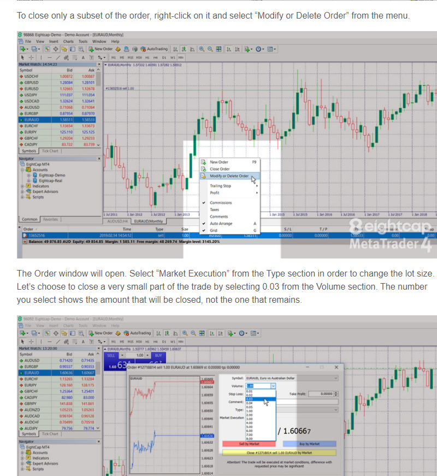
Task: Toggle Chart Shift icon in context-menu screenshot toolbar
Action: pyautogui.click(x=237, y=49)
